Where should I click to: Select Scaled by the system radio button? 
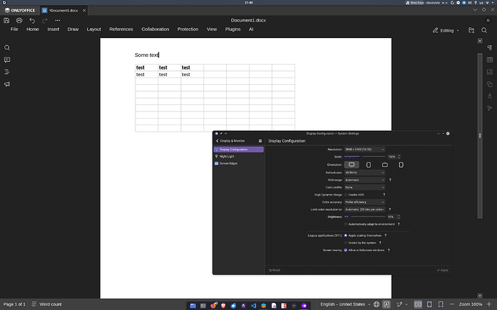pos(346,243)
